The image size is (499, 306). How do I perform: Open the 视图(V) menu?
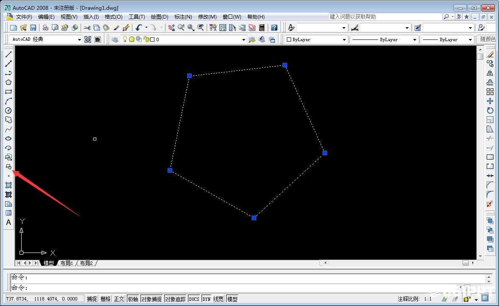click(69, 17)
